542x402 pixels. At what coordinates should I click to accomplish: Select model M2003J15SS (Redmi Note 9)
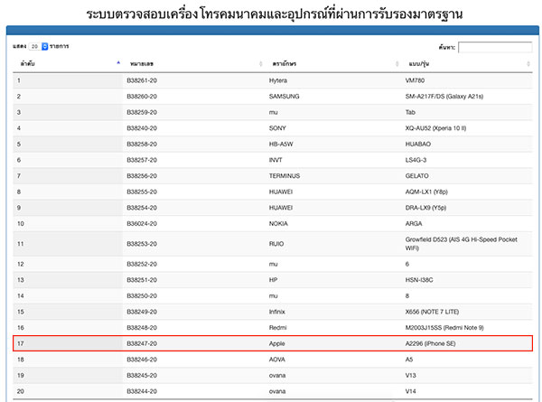point(444,328)
